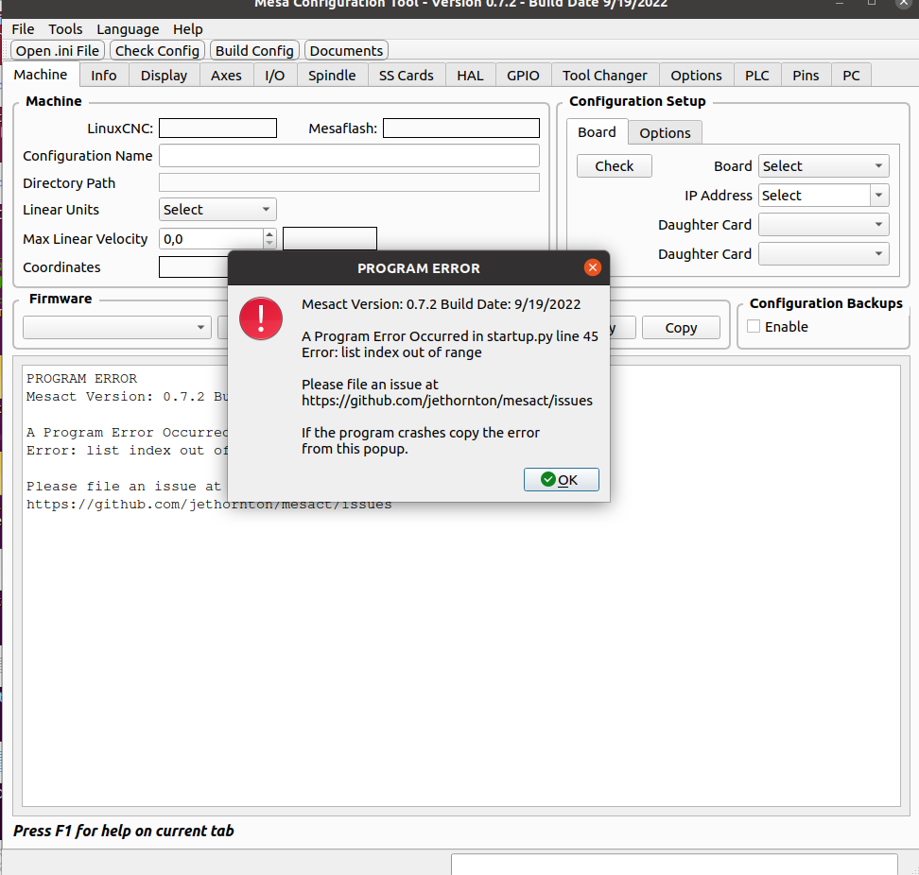Select Options tab in Configuration Setup

pos(666,133)
